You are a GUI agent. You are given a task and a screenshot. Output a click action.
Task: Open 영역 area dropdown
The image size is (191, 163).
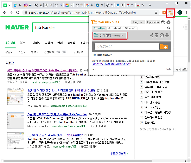tap(34, 52)
